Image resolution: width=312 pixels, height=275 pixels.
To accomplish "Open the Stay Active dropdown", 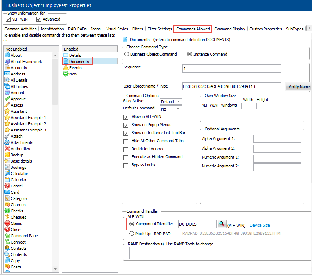I will point(171,101).
